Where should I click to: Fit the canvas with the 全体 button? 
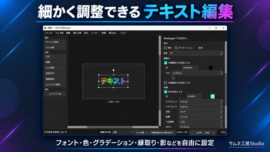[x=207, y=132]
